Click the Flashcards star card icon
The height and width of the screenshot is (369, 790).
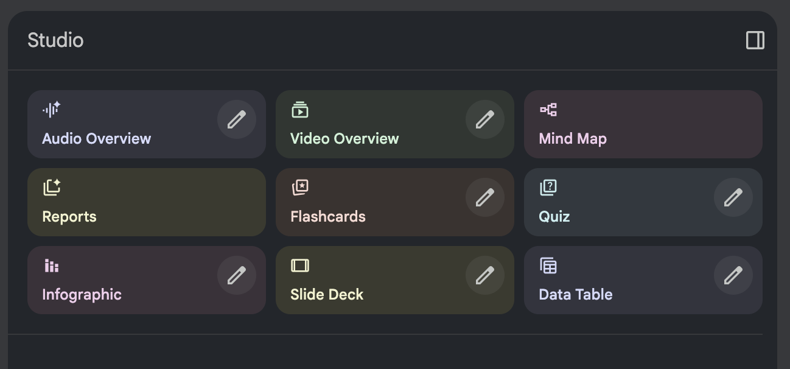click(300, 188)
